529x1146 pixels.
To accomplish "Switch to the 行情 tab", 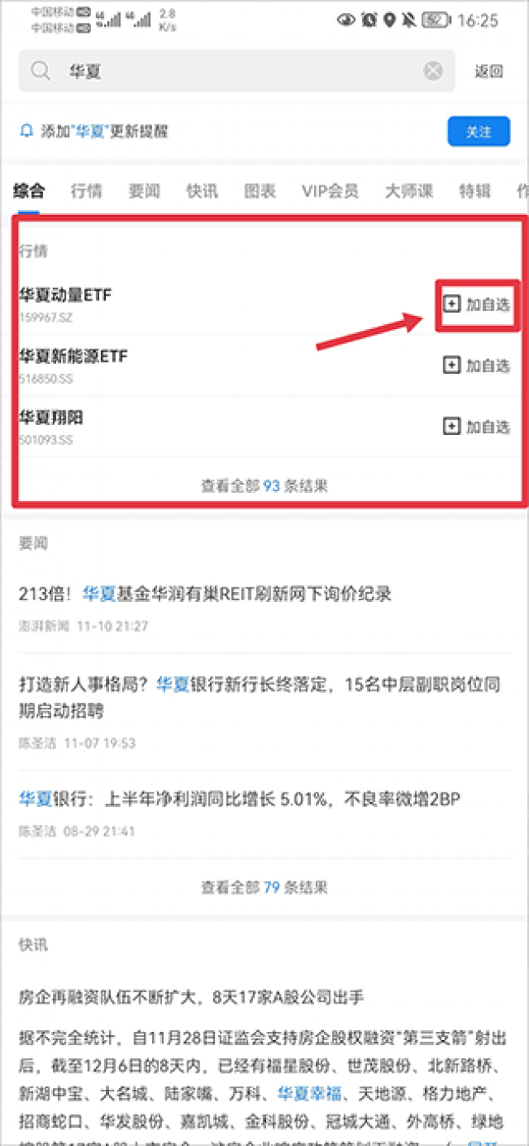I will click(x=86, y=191).
